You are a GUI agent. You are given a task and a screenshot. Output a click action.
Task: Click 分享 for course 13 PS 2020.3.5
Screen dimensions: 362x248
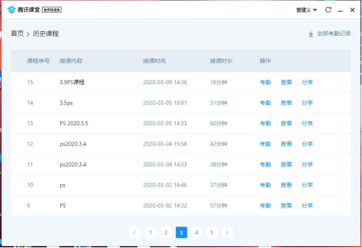tap(307, 123)
